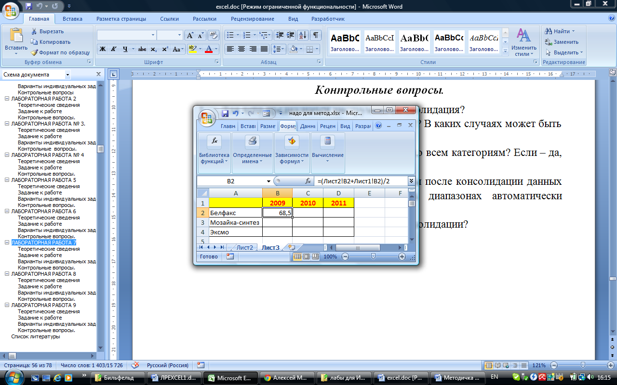Toggle subscript (x₂) formatting
Viewport: 617px width, 385px height.
(153, 49)
